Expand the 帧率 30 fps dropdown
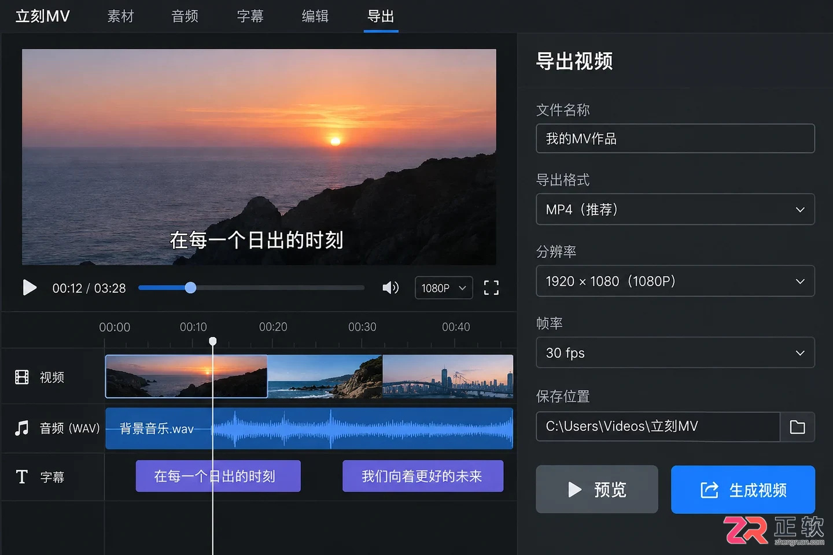Image resolution: width=833 pixels, height=555 pixels. click(675, 353)
